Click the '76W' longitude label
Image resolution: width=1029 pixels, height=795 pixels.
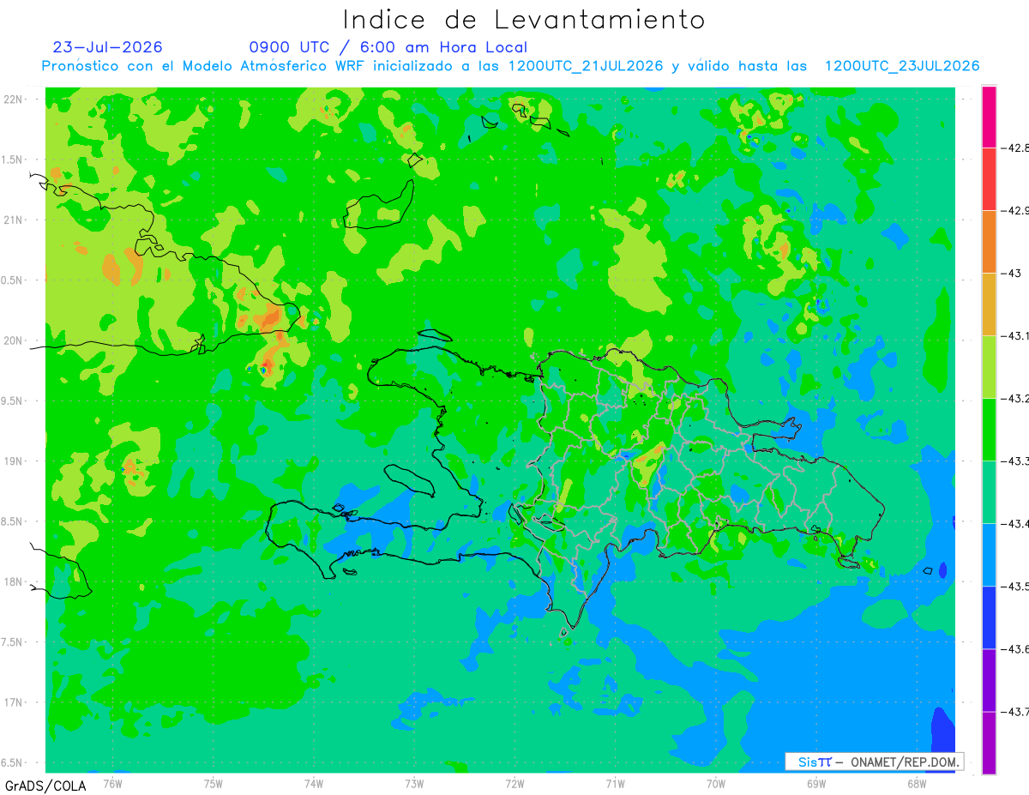(112, 782)
